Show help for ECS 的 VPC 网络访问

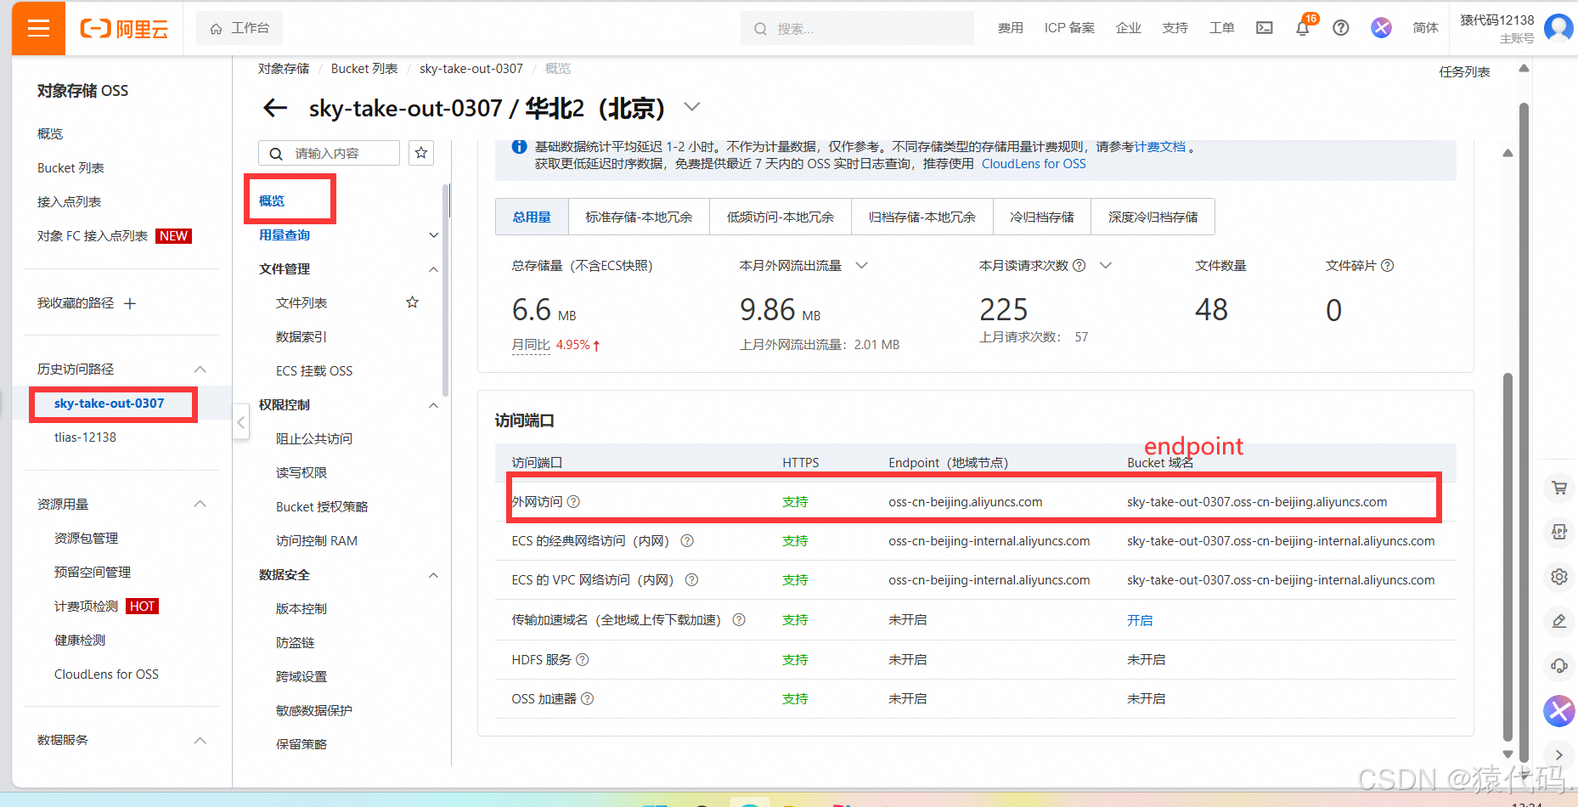point(692,580)
